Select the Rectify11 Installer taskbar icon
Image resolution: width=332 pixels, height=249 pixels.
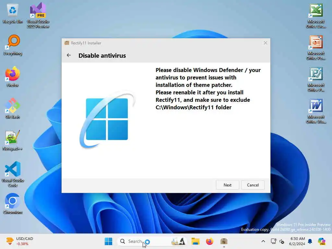click(x=224, y=241)
